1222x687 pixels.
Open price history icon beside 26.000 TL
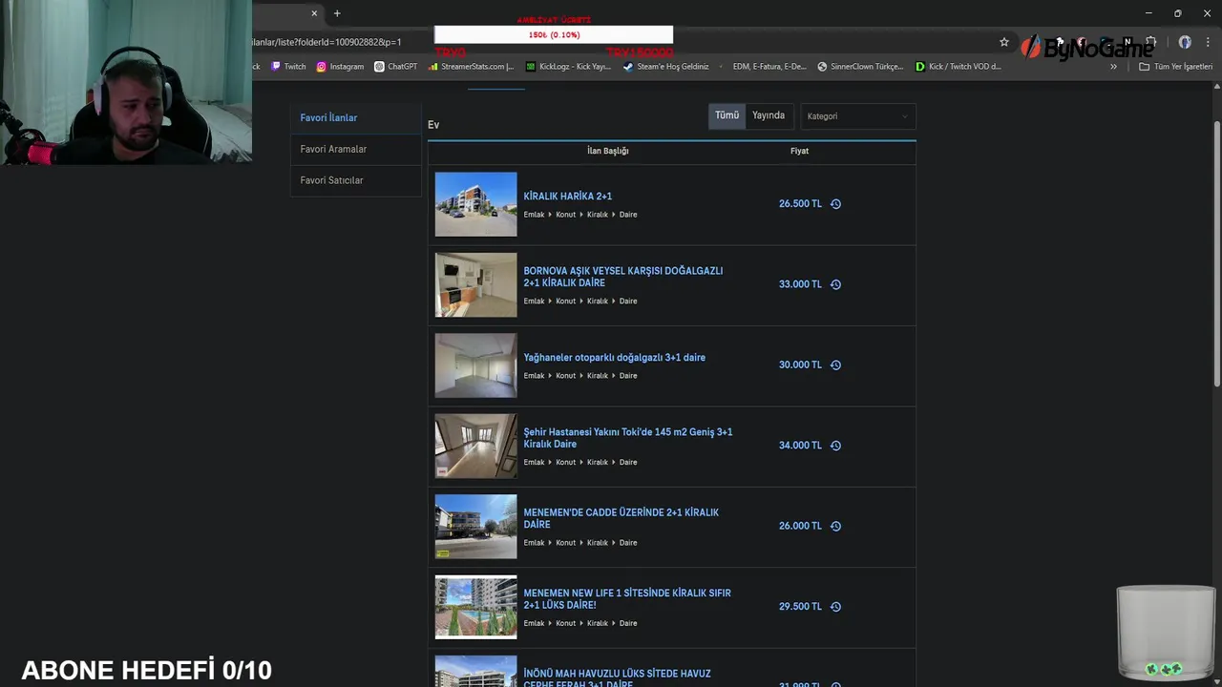tap(835, 526)
